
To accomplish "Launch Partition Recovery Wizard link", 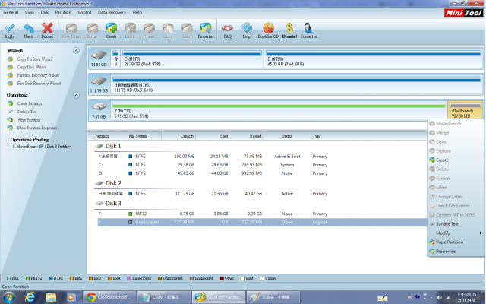I will pos(38,75).
